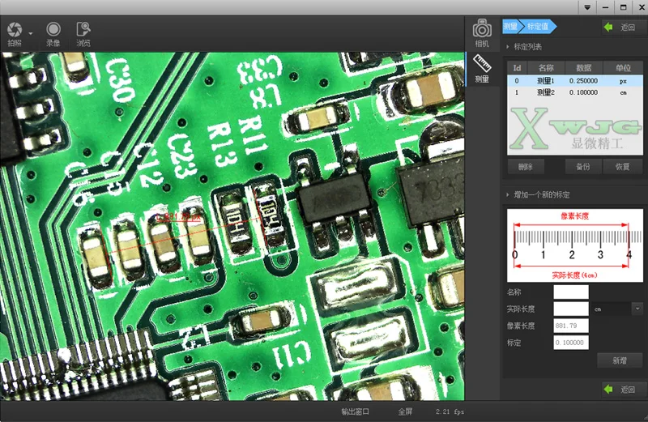This screenshot has height=422, width=648.
Task: Click the 单位 column header
Action: coord(623,68)
